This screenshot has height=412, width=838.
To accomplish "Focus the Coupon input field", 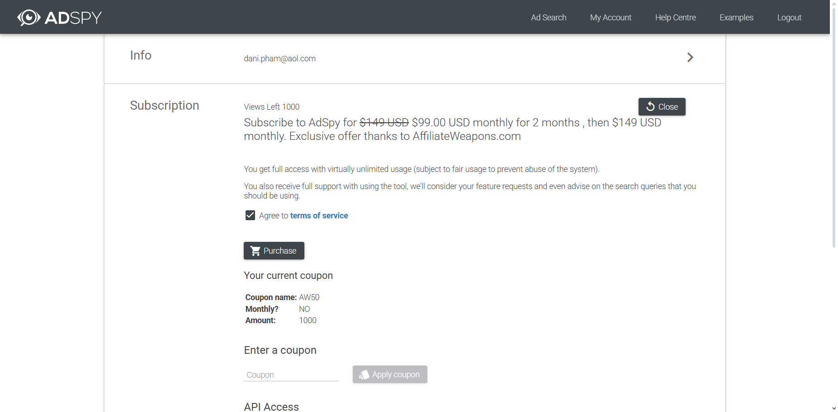I will coord(290,375).
